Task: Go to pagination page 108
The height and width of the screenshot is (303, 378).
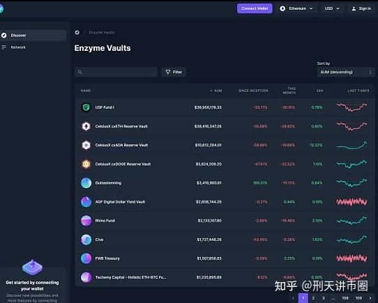Action: 345,298
